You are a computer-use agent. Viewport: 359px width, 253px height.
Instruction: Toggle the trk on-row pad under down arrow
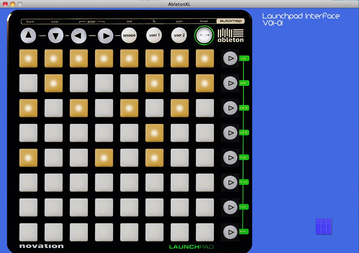54,183
